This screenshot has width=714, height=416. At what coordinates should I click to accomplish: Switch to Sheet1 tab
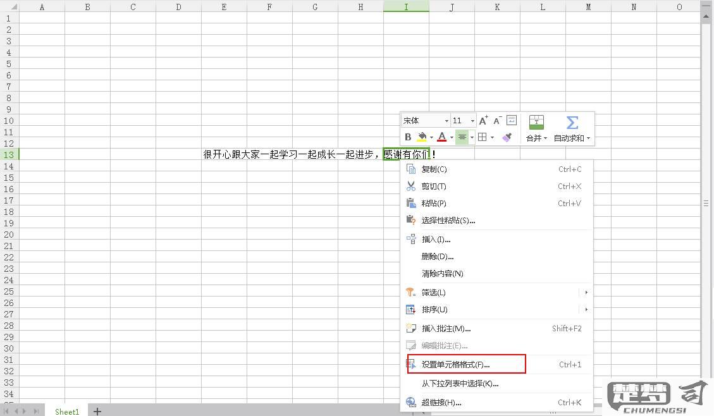67,412
